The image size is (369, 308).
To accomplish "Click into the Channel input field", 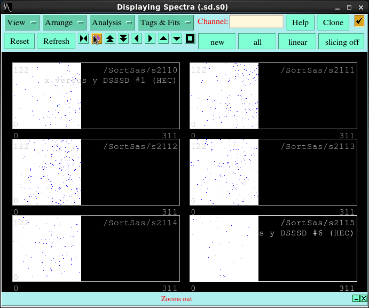I will click(256, 22).
